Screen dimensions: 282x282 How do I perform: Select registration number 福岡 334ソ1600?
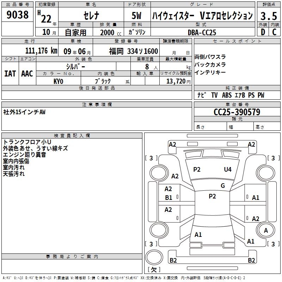click(133, 51)
